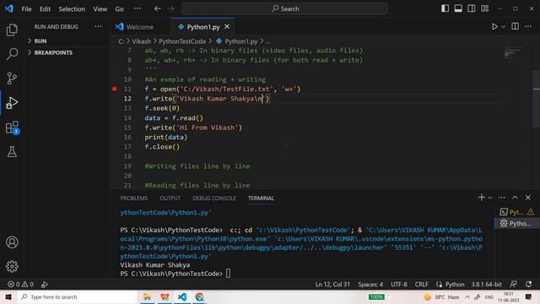Toggle the bottom panel layout icon

coord(458,8)
